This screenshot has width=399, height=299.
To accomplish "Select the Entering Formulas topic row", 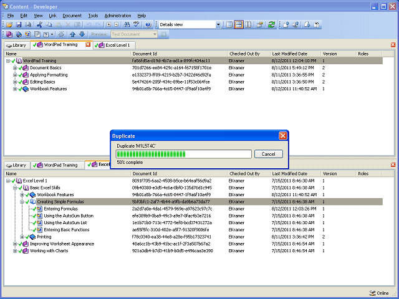I will coord(193,209).
